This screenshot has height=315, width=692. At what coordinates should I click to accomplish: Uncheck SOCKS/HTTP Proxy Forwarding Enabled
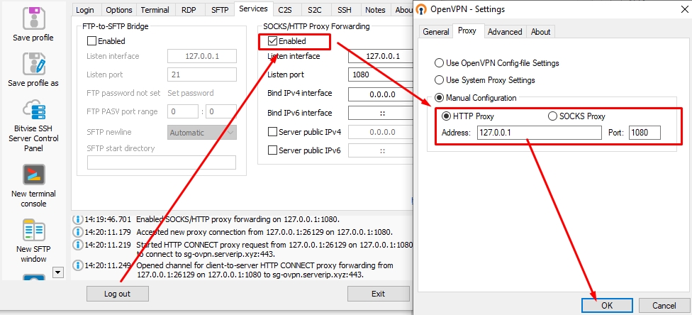tap(273, 41)
